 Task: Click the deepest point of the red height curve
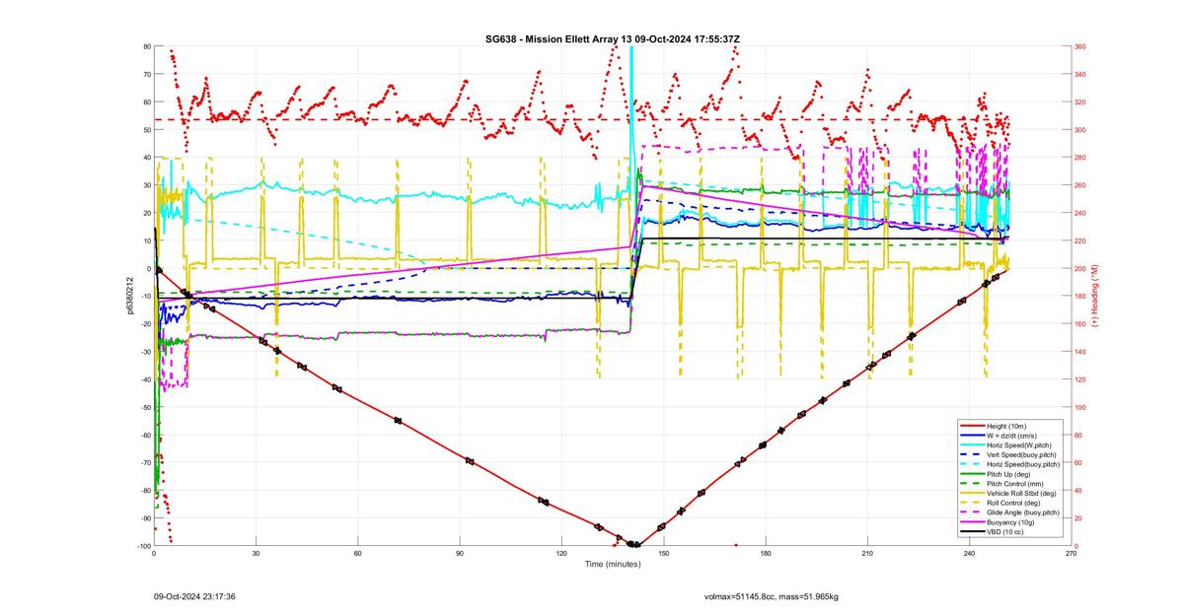(x=634, y=545)
